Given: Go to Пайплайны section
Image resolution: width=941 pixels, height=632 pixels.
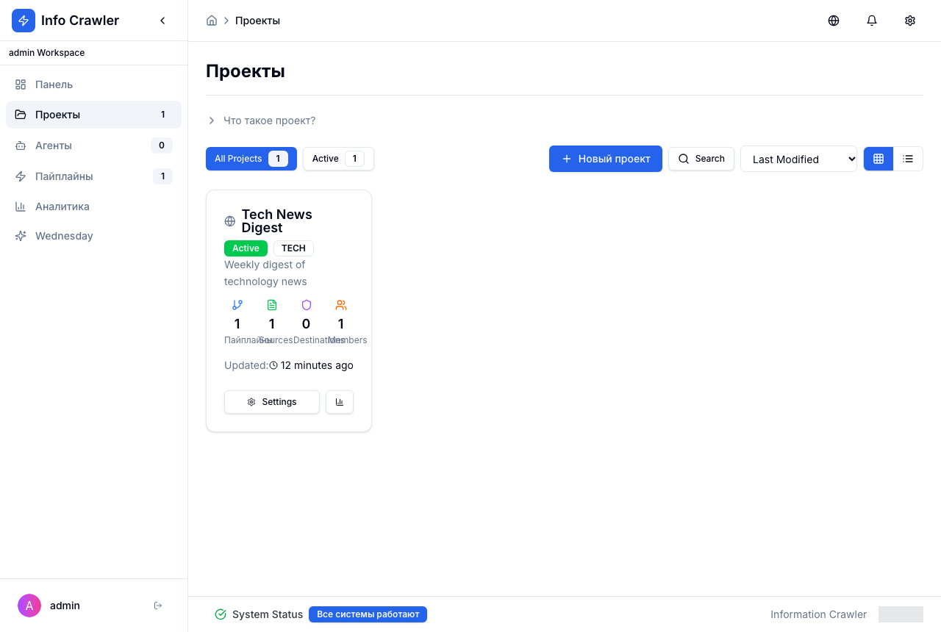Looking at the screenshot, I should (93, 176).
